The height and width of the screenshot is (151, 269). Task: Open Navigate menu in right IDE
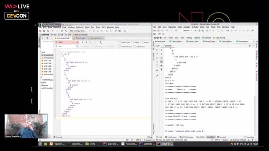tap(172, 27)
